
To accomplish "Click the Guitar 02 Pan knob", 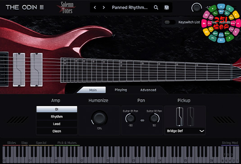I will coord(155,118).
